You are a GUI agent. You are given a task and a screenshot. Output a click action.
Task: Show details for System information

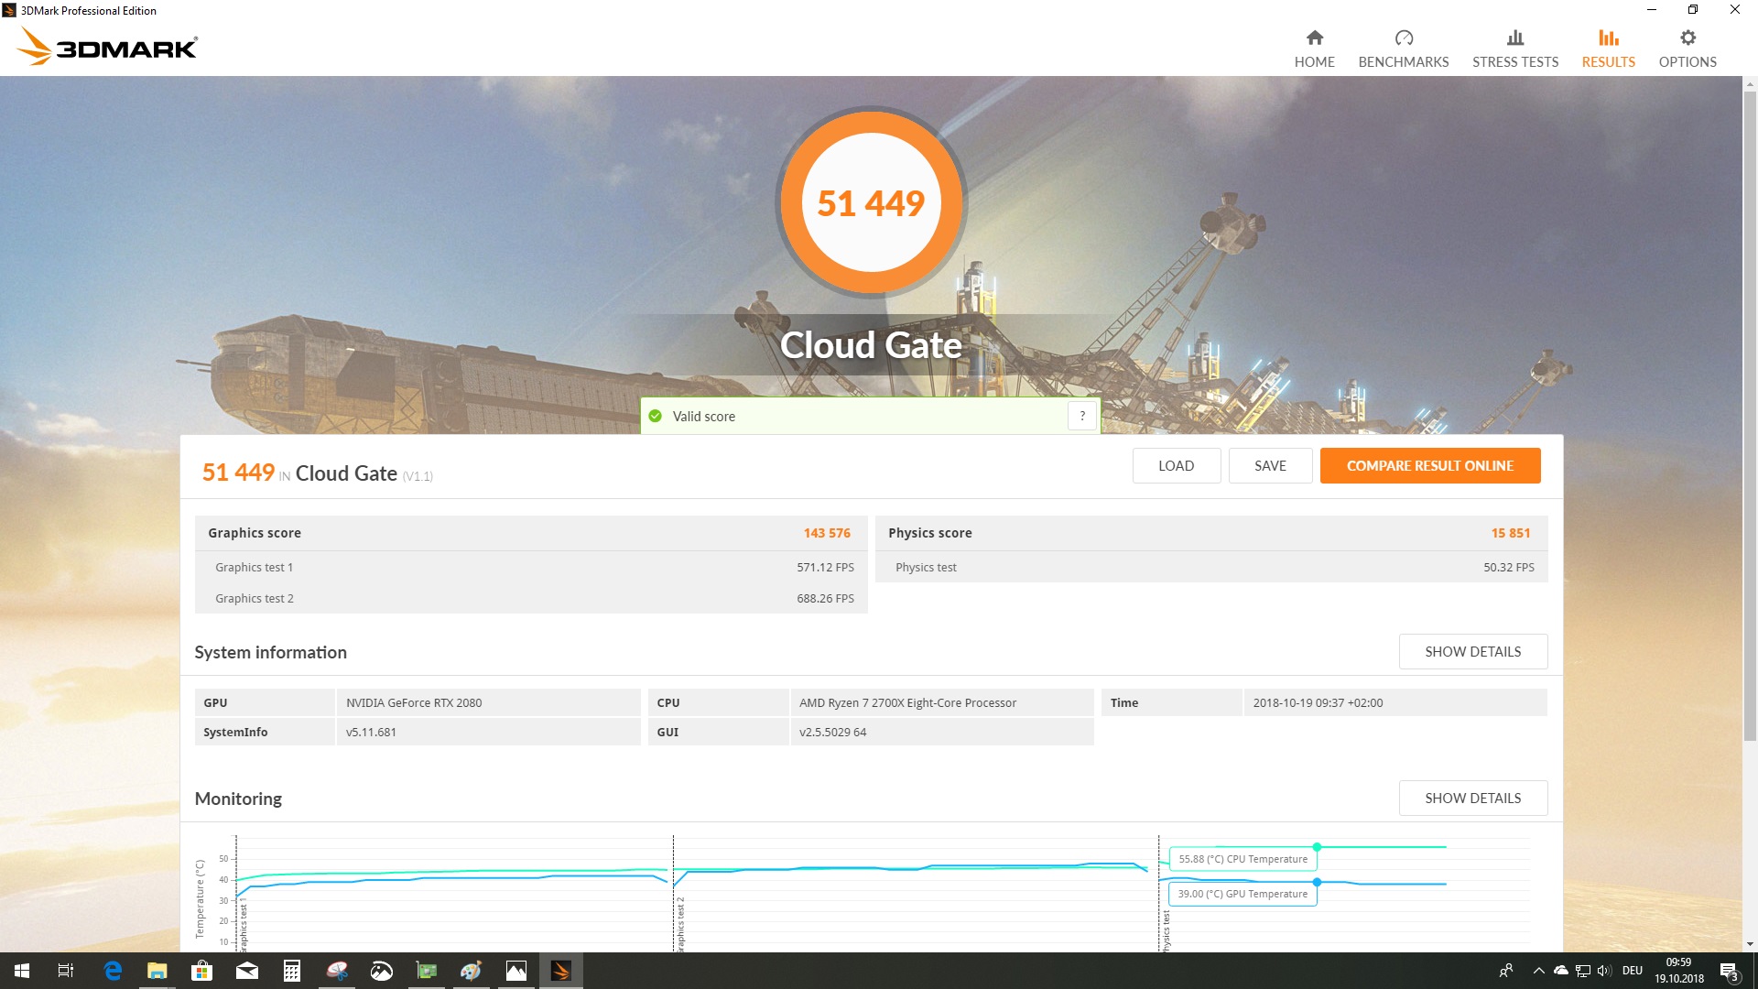(x=1472, y=651)
